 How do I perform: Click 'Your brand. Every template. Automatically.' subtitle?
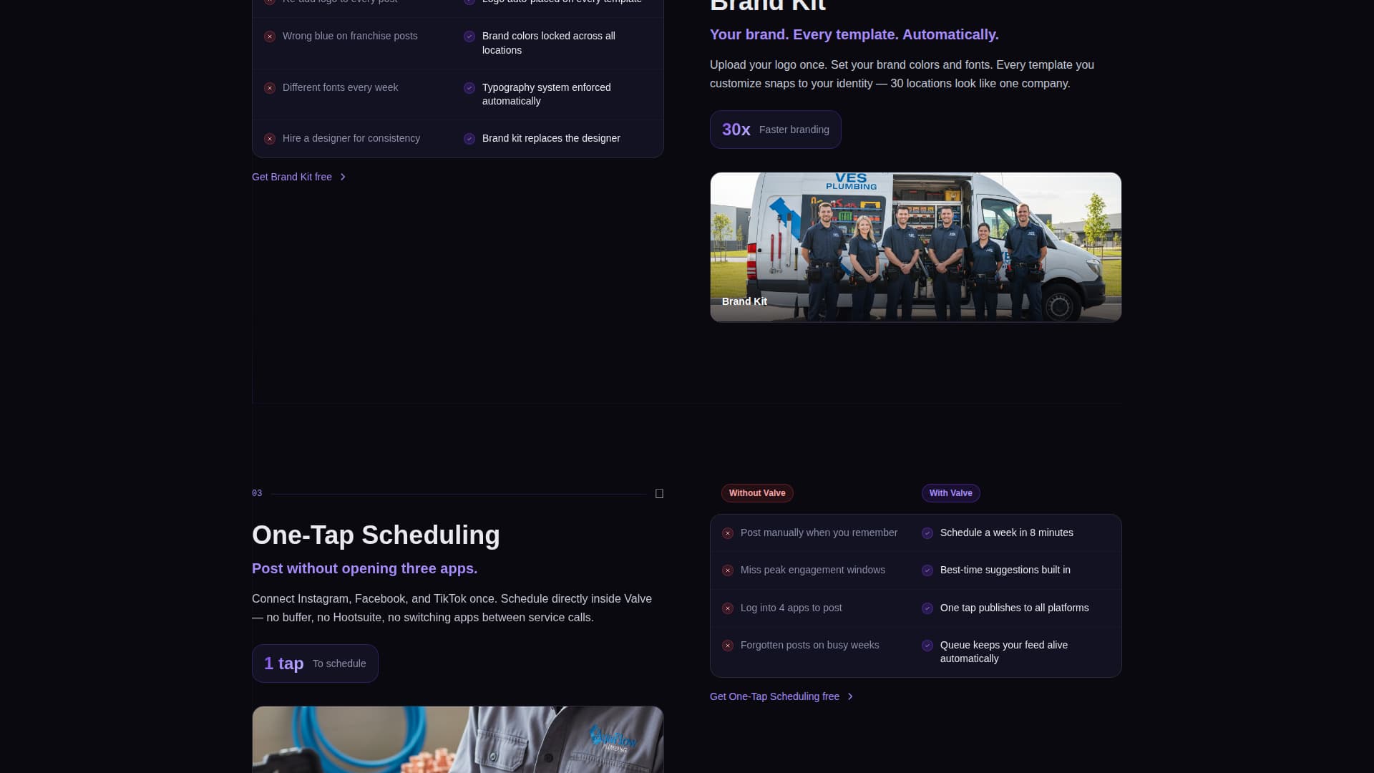coord(854,34)
